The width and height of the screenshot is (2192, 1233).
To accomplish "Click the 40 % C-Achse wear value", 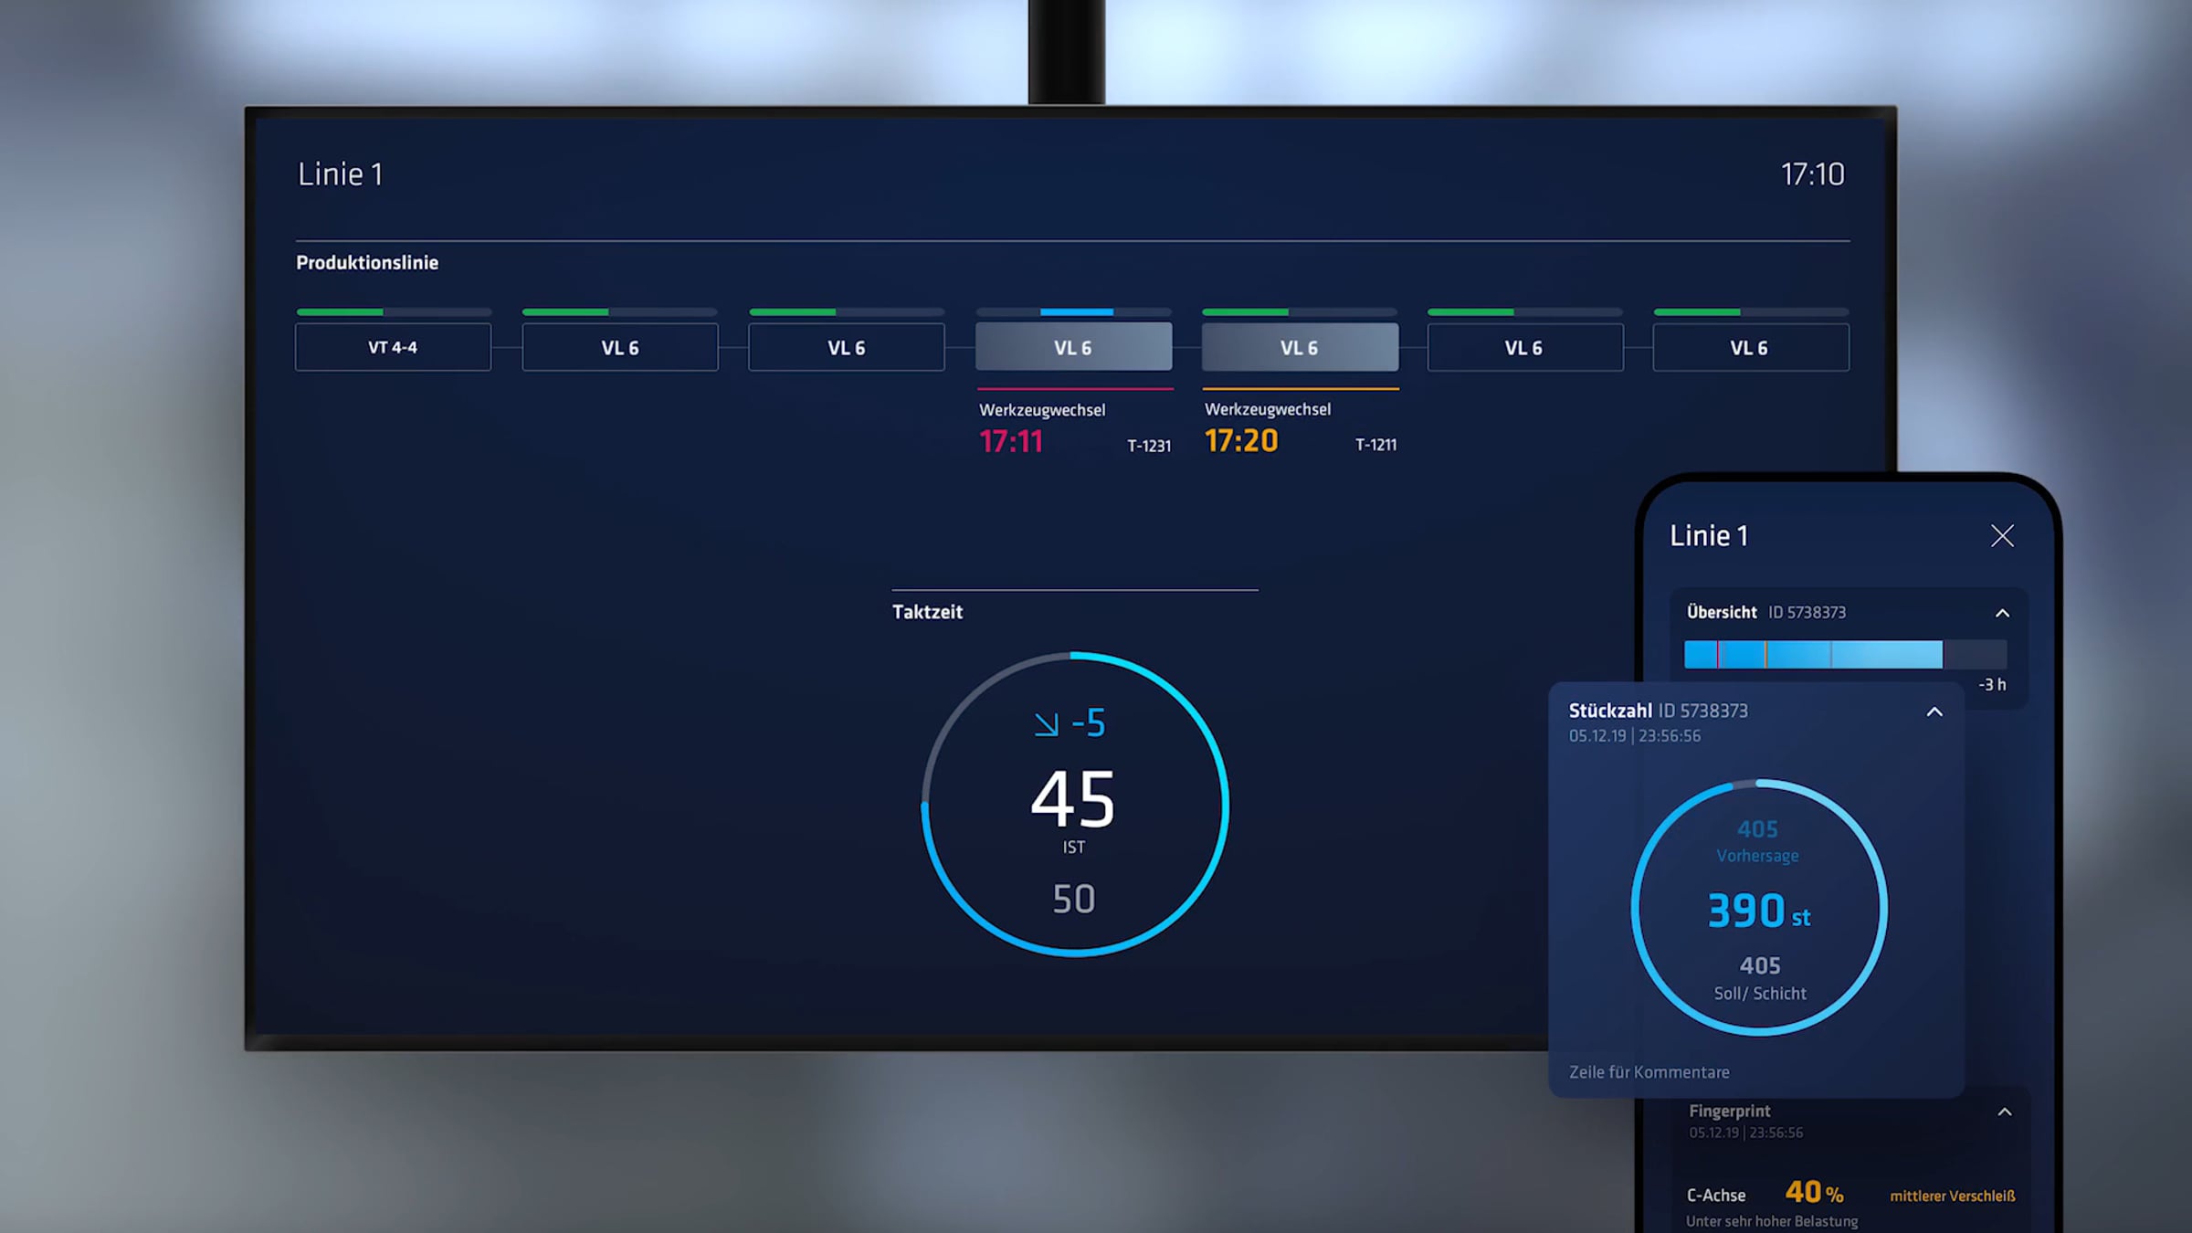I will pyautogui.click(x=1814, y=1193).
